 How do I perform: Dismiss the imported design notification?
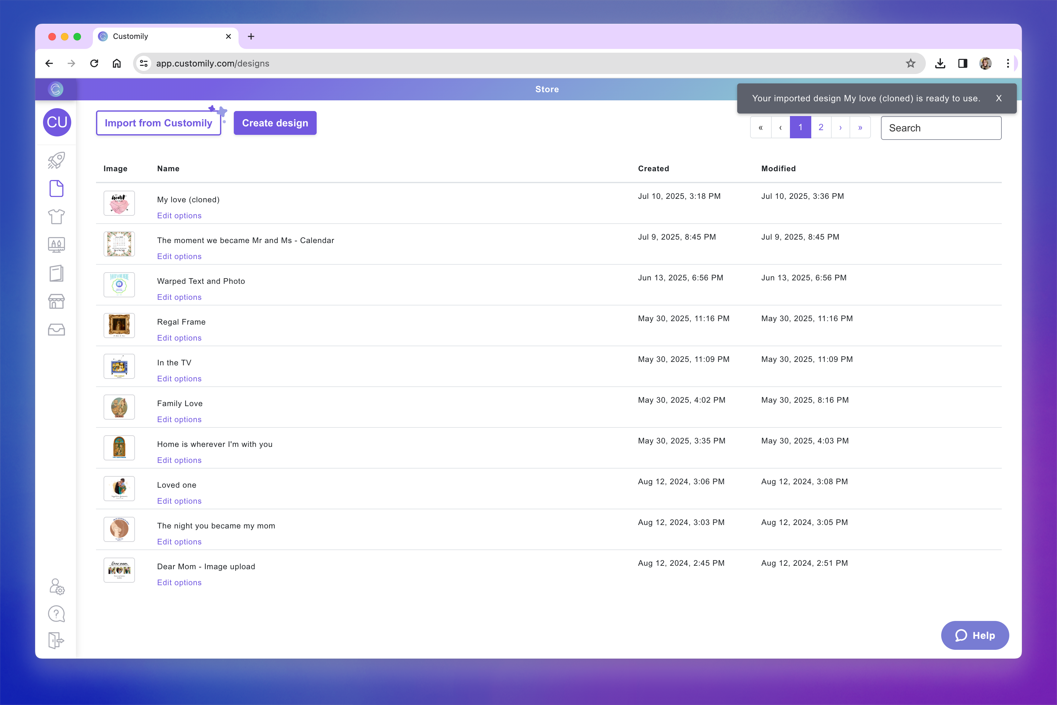point(999,98)
